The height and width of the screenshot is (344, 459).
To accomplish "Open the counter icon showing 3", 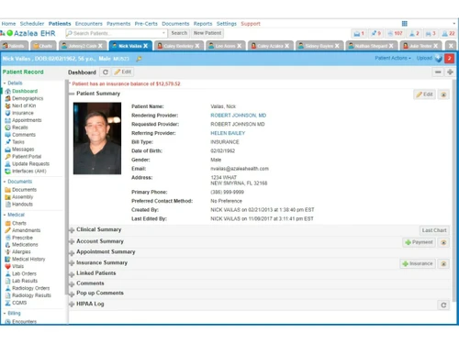I will (431, 33).
